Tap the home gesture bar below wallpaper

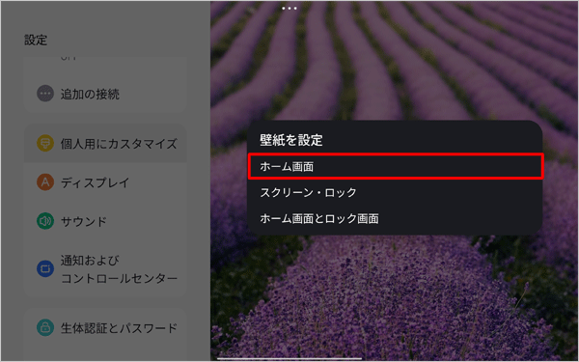pos(289,358)
